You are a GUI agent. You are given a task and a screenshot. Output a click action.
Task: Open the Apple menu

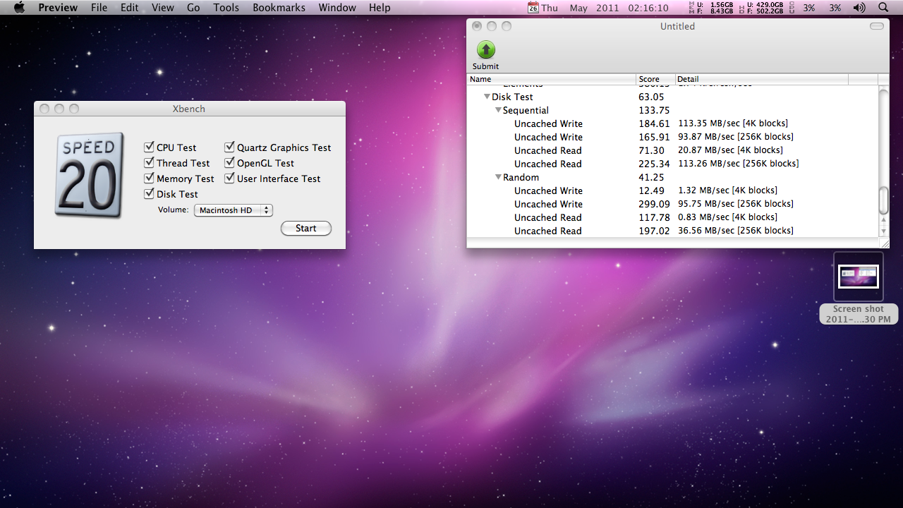[19, 8]
